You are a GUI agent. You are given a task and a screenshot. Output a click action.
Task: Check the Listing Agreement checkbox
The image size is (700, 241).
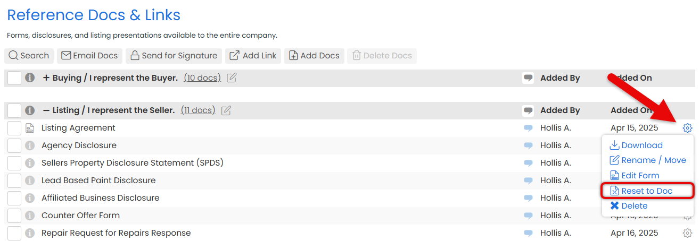(x=14, y=128)
